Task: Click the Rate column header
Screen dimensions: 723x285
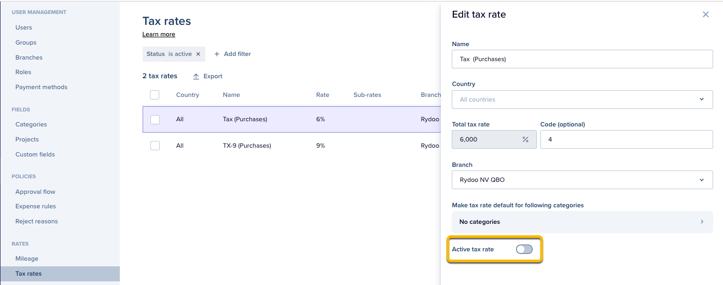Action: [x=323, y=95]
